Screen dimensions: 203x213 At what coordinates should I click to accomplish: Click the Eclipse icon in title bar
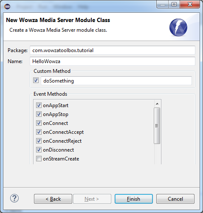pos(7,6)
